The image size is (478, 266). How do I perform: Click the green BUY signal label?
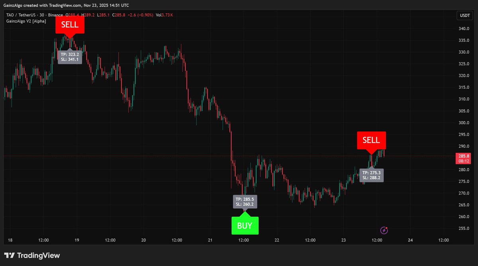pyautogui.click(x=245, y=225)
